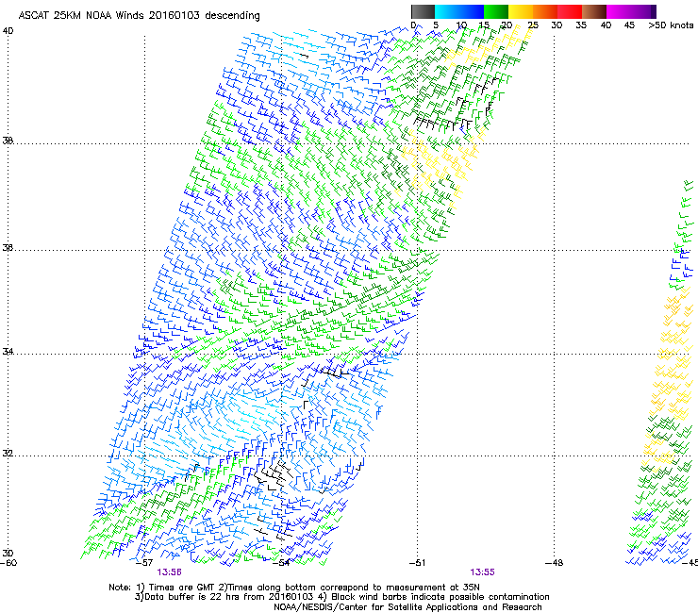This screenshot has height=613, width=698.
Task: Click the purple 13:55 time label
Action: click(x=483, y=572)
